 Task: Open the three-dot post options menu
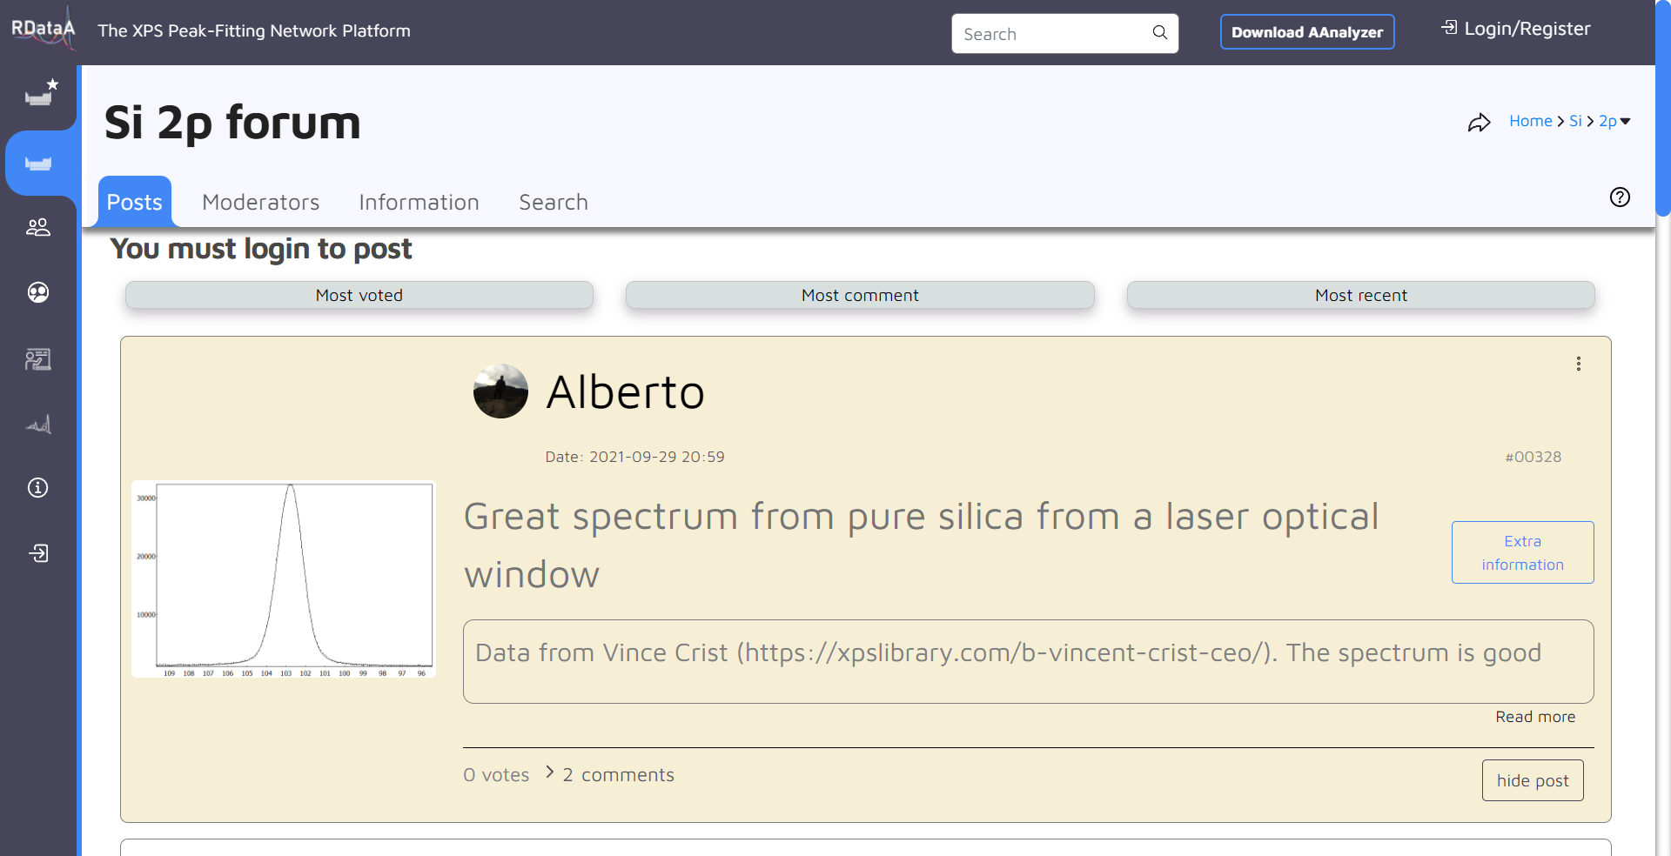point(1578,364)
